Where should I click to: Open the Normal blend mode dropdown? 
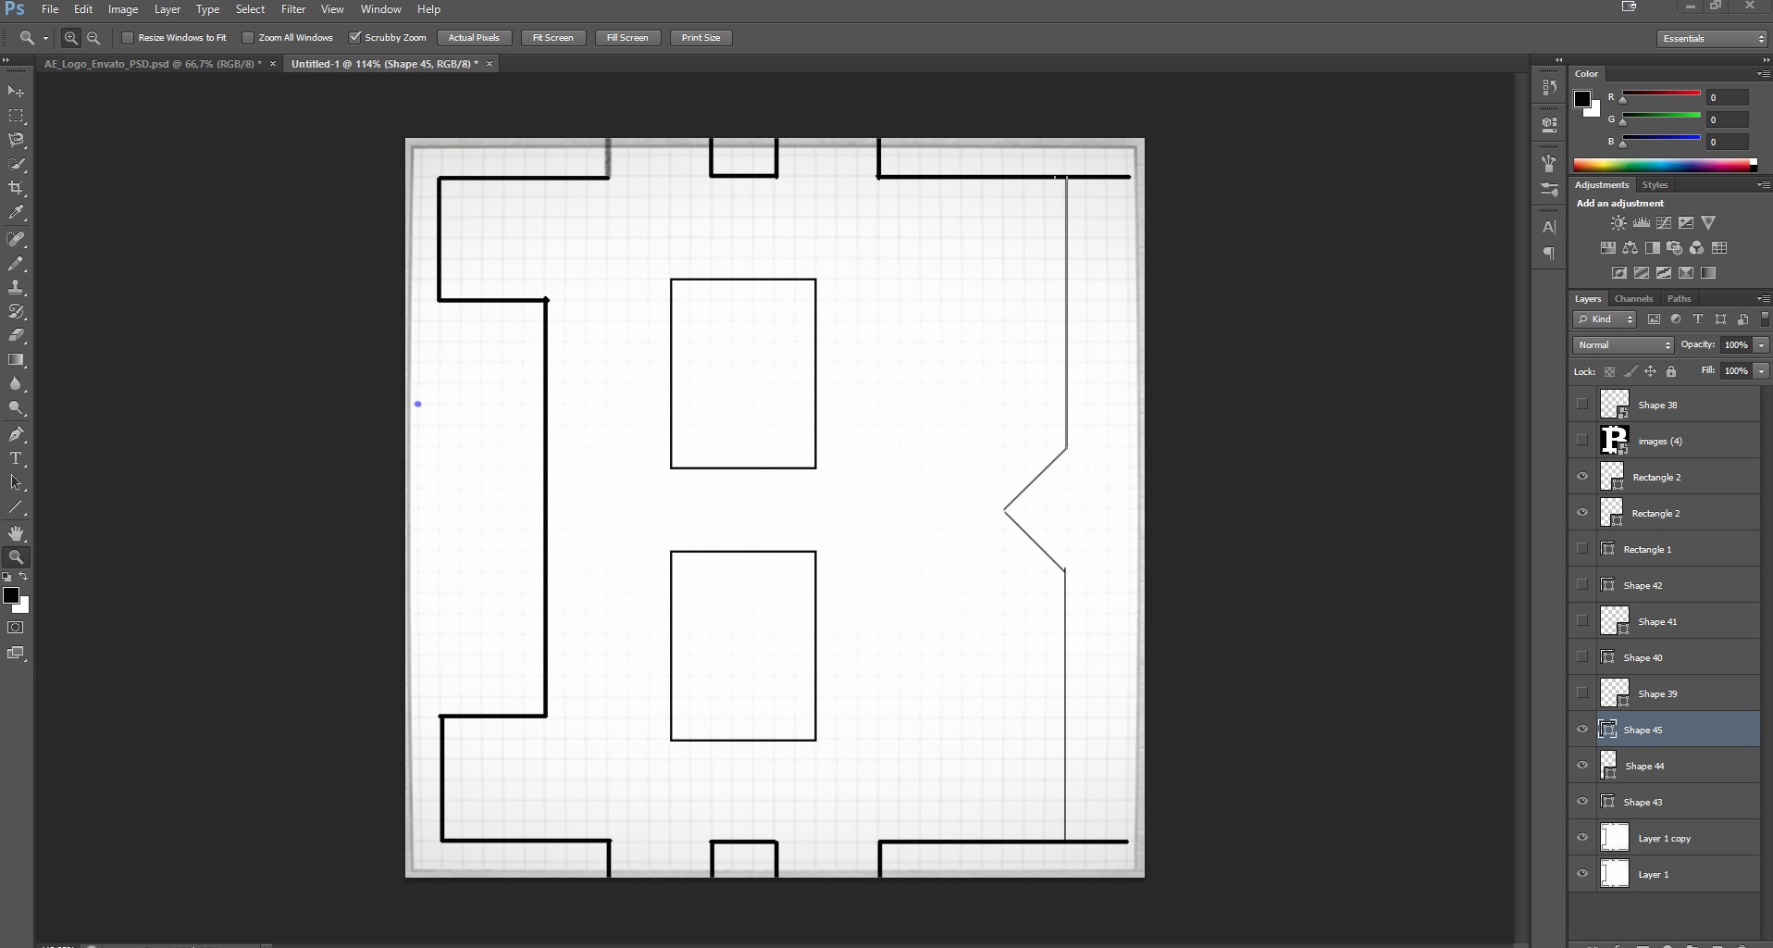[x=1623, y=345]
